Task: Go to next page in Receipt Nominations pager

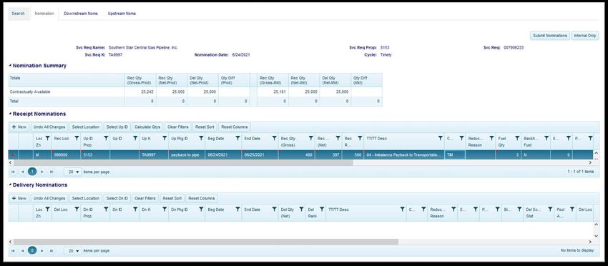Action: (x=42, y=172)
